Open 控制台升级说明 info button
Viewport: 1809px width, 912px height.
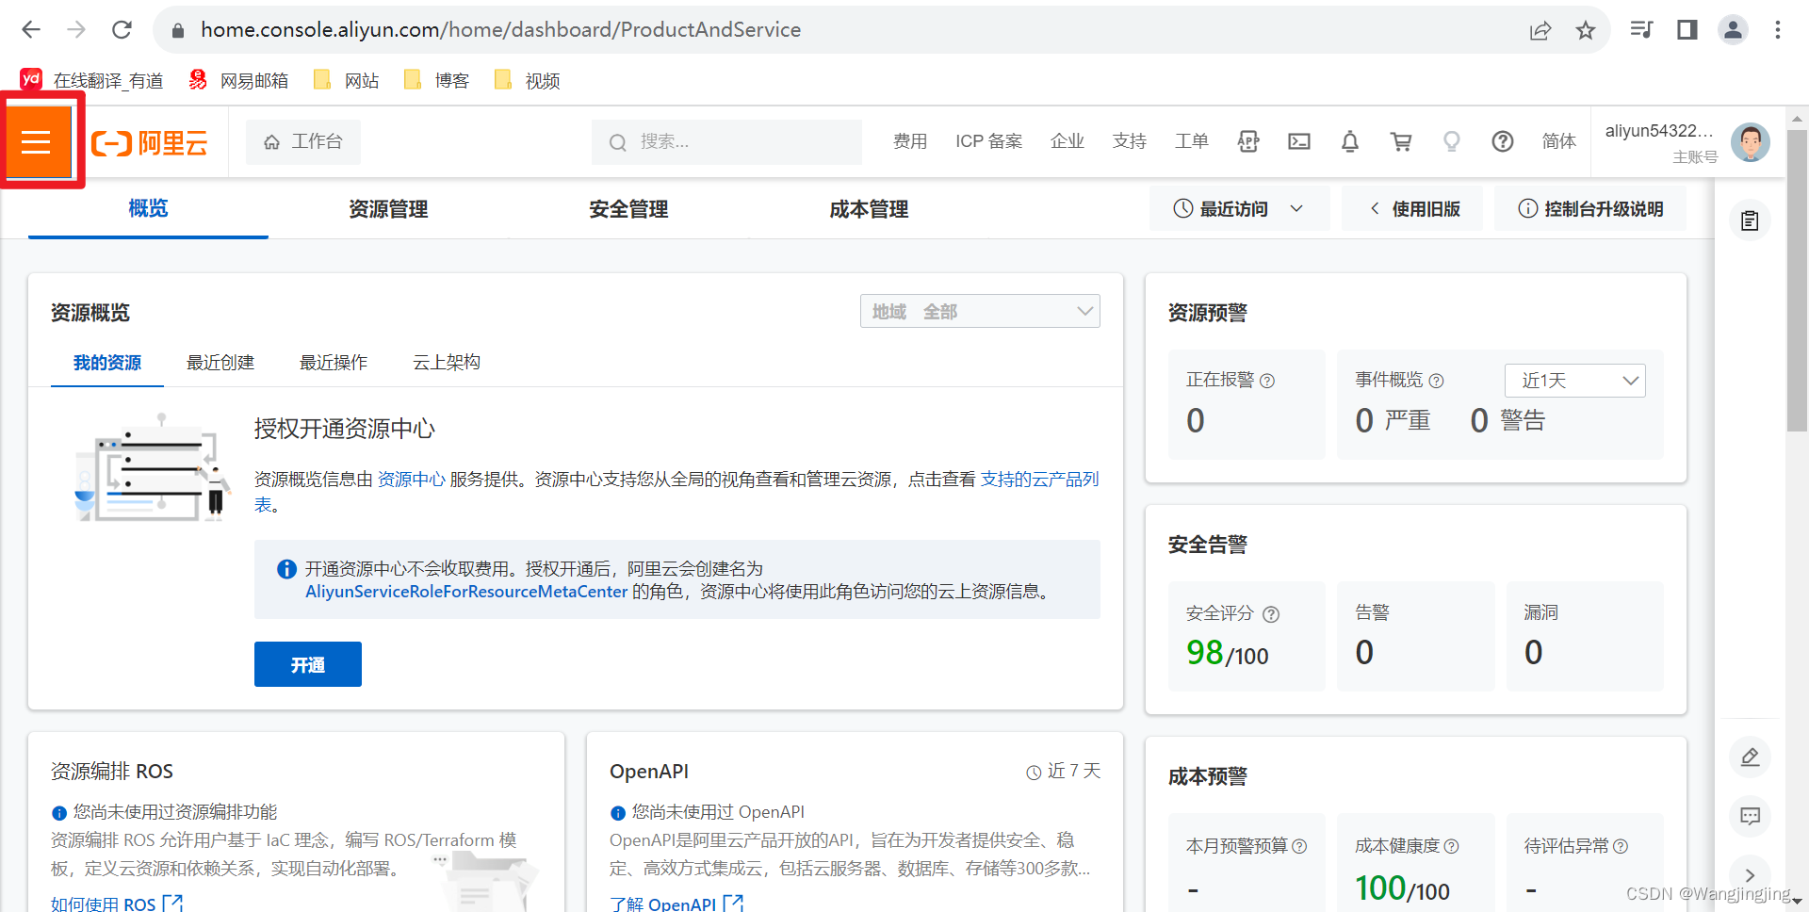coord(1590,208)
